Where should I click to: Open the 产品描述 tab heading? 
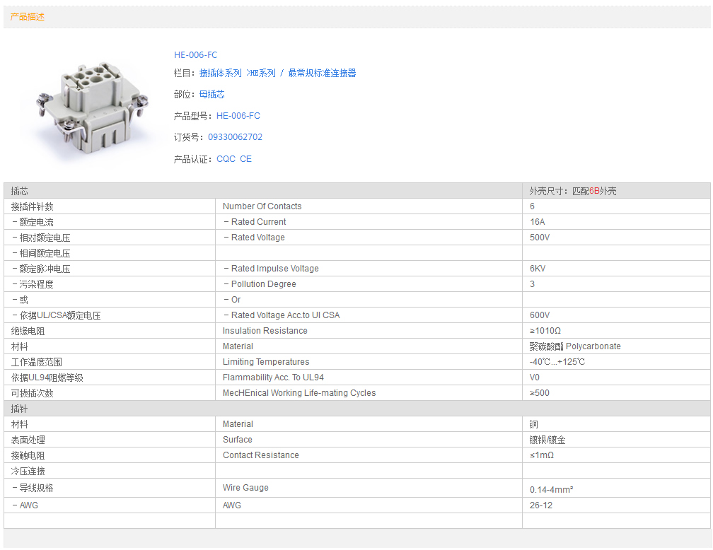coord(28,17)
